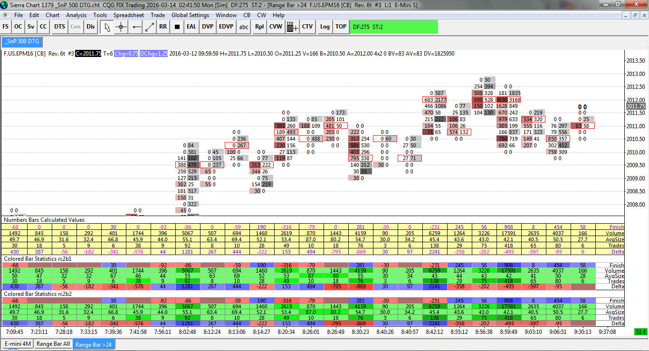This screenshot has height=351, width=649.
Task: Switch to the E-mini 4M tab
Action: point(18,344)
